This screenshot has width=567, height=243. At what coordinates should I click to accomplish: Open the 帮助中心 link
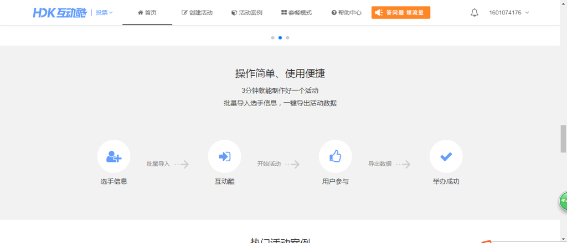click(x=346, y=13)
